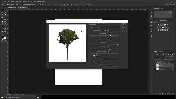Click the Layer 1 thumbnail

tap(158, 65)
